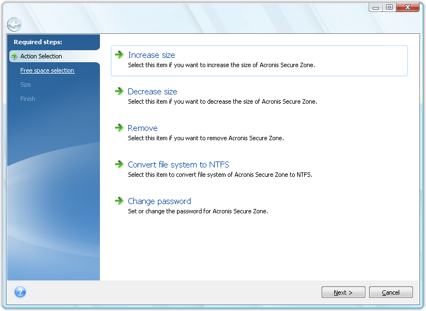This screenshot has width=426, height=311.
Task: Click the Increase size description text
Action: pos(221,65)
